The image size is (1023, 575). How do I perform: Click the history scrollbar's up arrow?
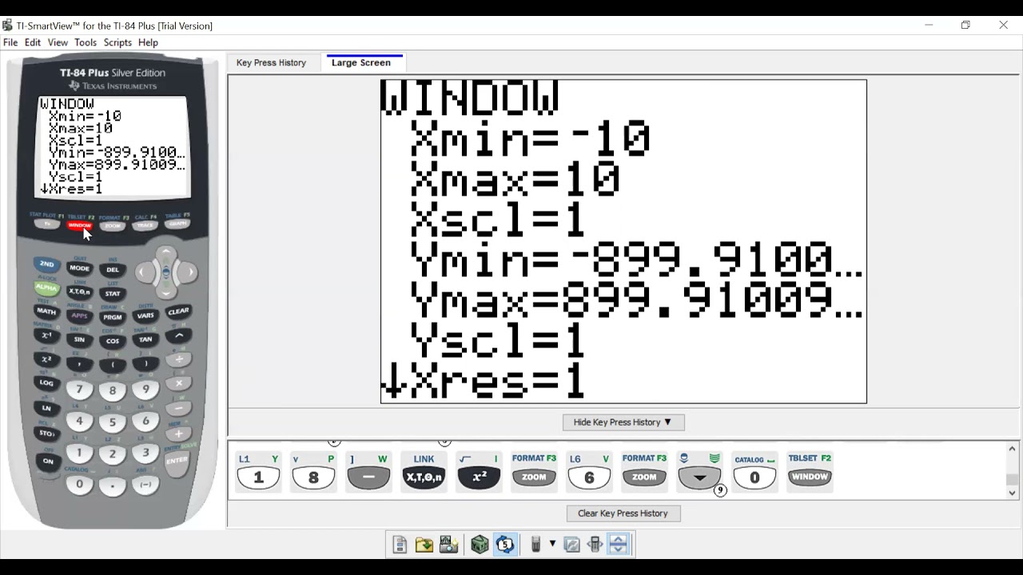pyautogui.click(x=1013, y=450)
